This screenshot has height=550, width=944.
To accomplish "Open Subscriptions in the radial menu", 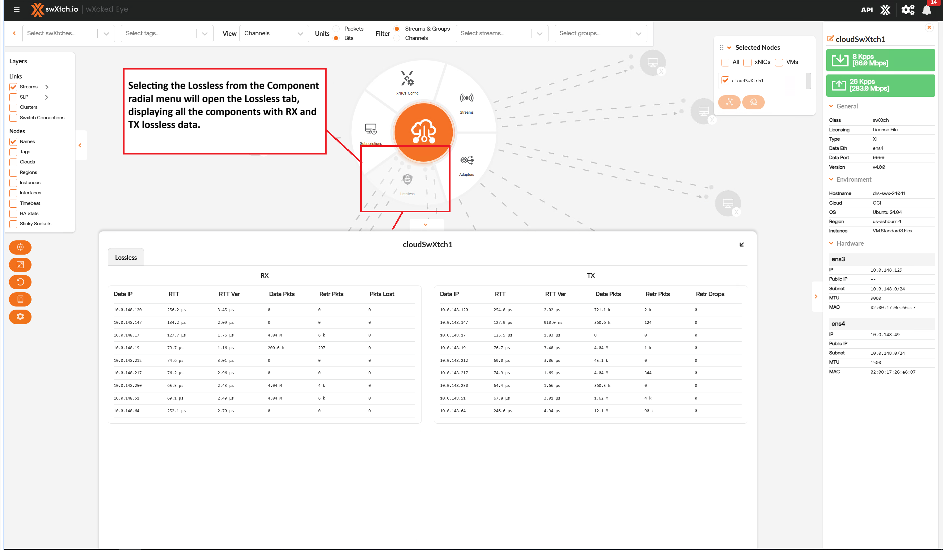I will [x=370, y=129].
